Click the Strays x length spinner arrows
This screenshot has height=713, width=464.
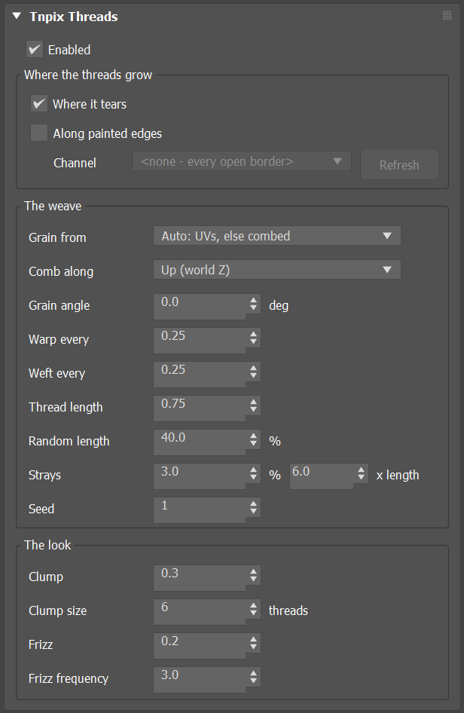point(362,473)
